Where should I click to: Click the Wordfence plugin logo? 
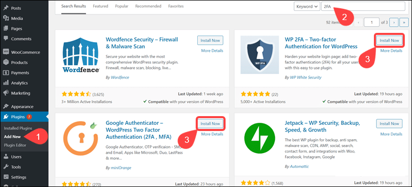point(81,55)
